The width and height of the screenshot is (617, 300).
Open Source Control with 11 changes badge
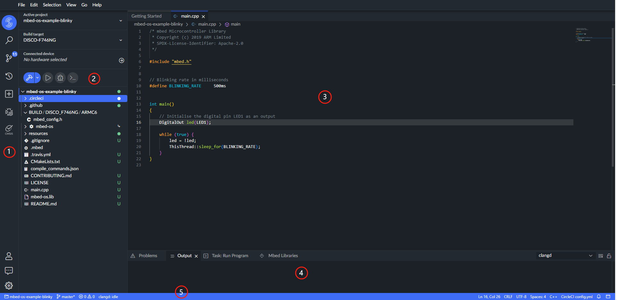[x=9, y=58]
